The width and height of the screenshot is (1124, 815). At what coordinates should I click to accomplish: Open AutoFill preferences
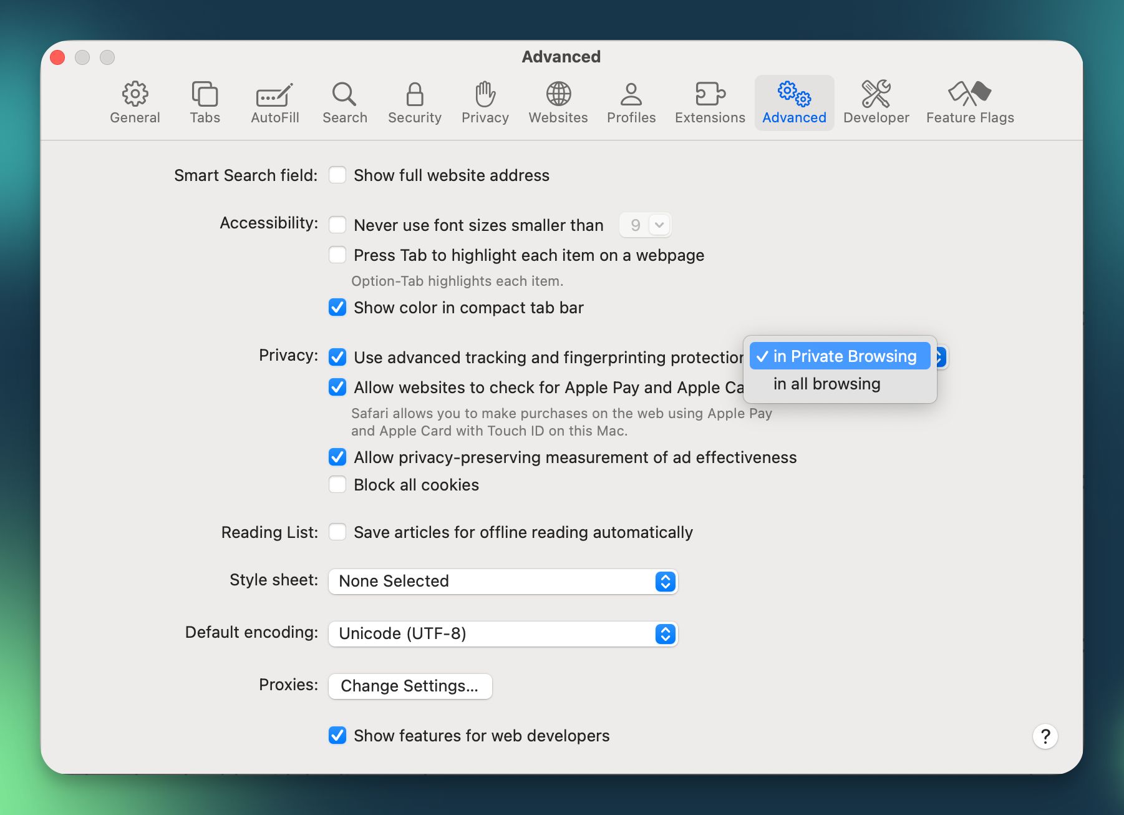(274, 102)
